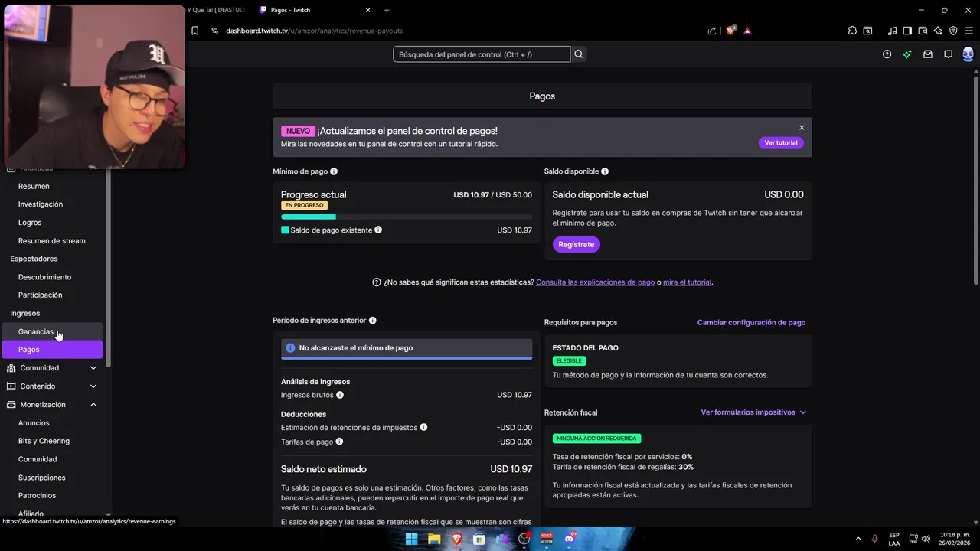Close the Pagos - Twitch tab

[x=367, y=10]
